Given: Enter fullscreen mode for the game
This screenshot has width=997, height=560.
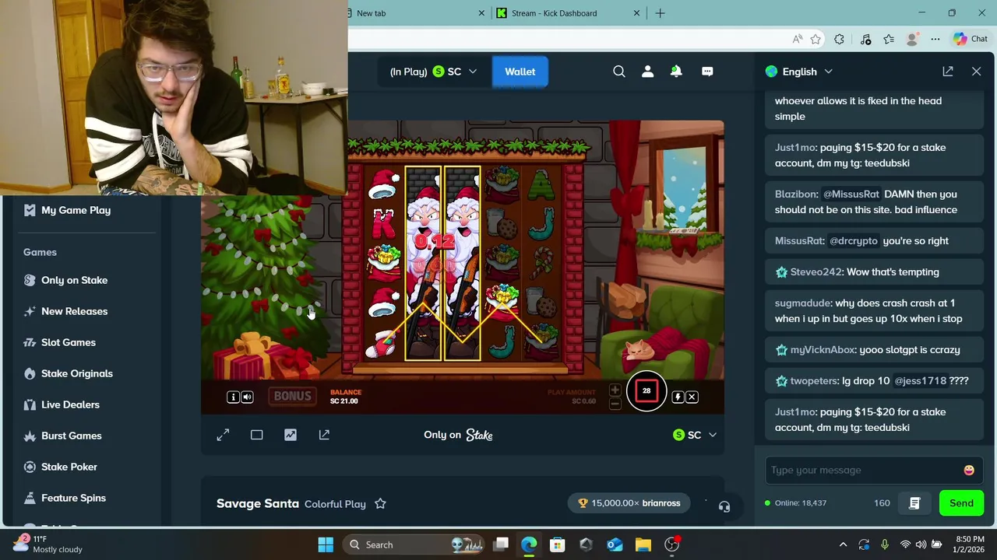Looking at the screenshot, I should point(223,435).
